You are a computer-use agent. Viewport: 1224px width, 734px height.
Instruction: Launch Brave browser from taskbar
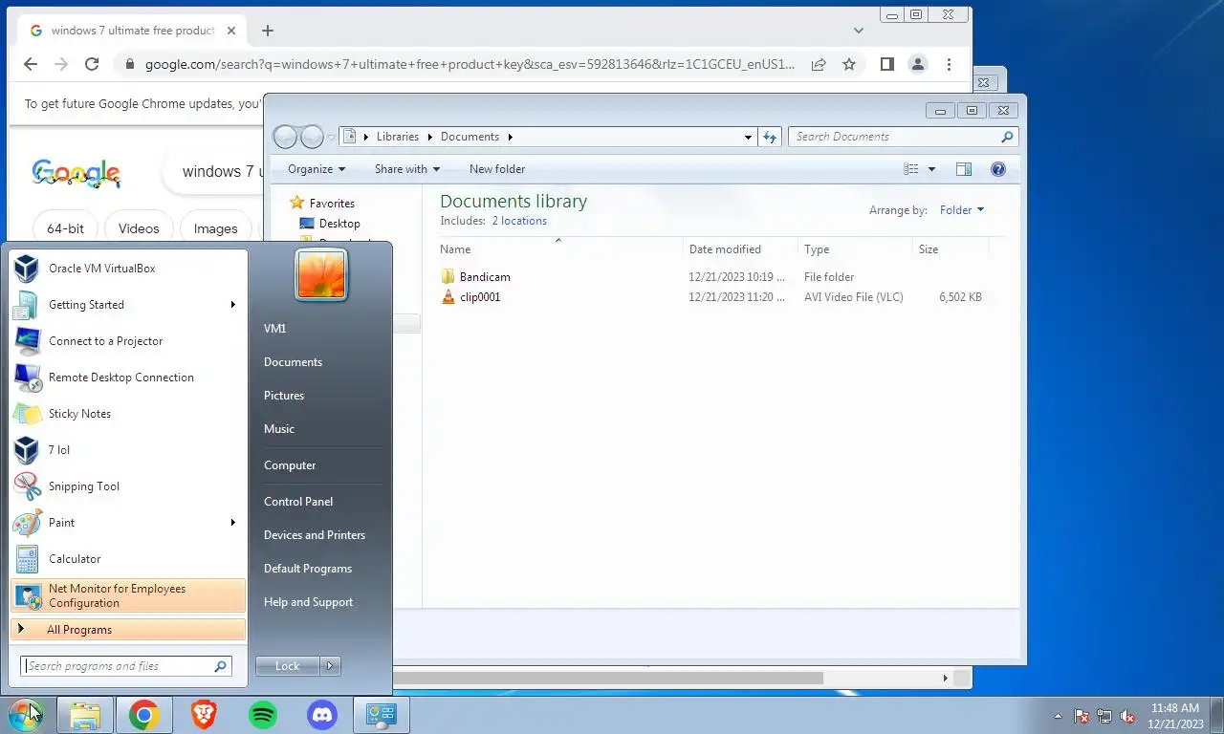coord(204,715)
